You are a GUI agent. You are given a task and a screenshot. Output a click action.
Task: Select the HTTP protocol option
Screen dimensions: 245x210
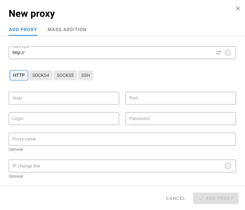pyautogui.click(x=19, y=75)
